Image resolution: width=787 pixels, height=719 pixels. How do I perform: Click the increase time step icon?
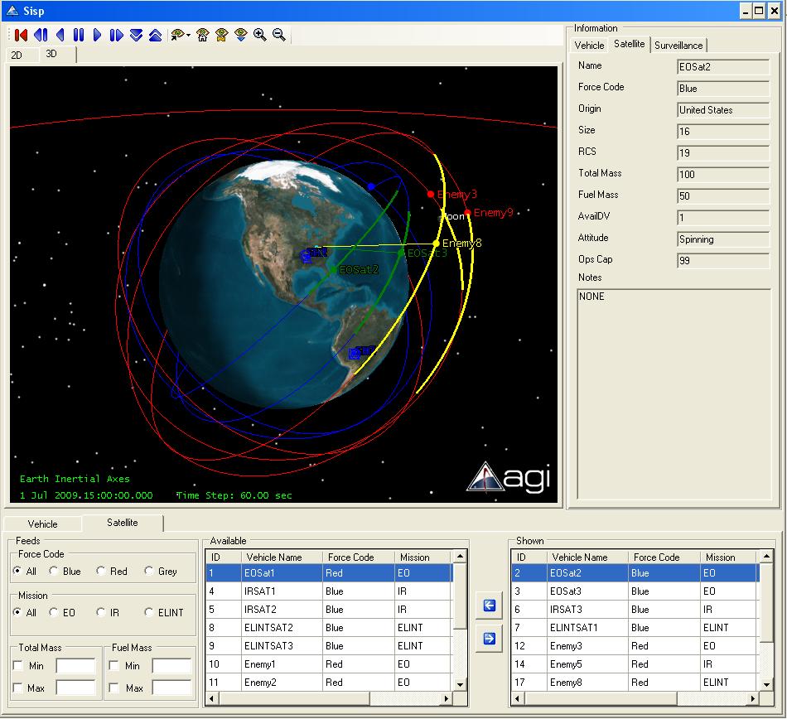(x=155, y=35)
